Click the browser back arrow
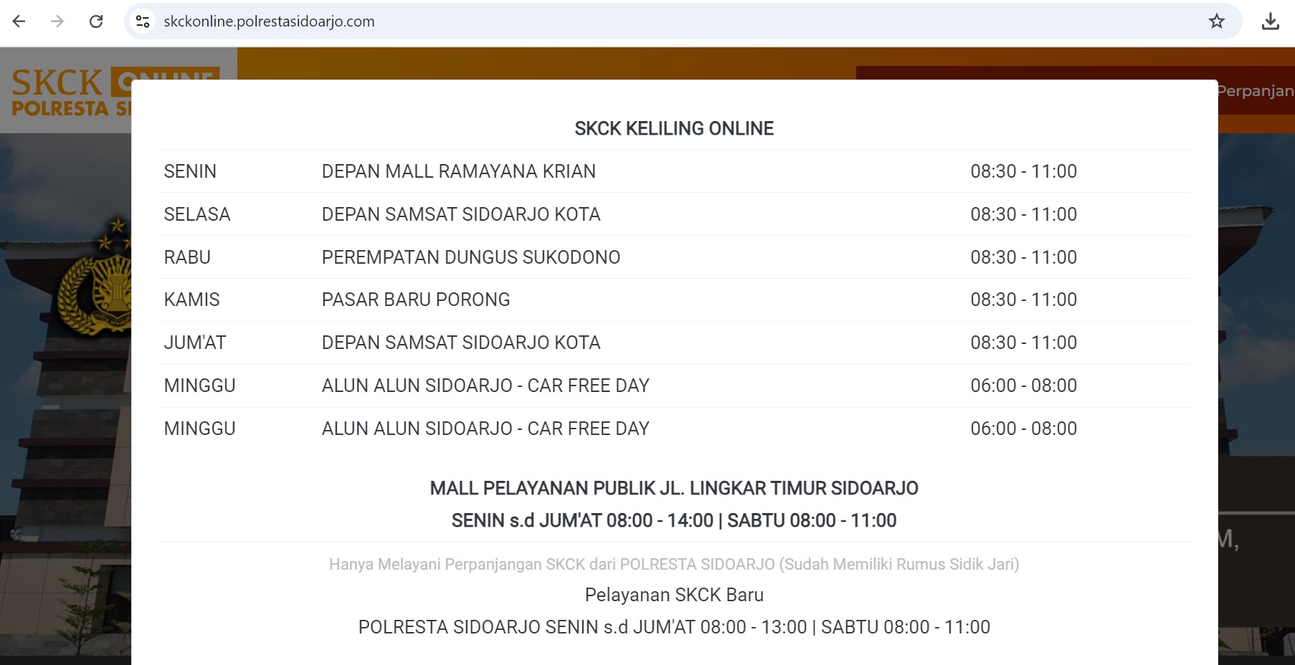 pyautogui.click(x=19, y=21)
